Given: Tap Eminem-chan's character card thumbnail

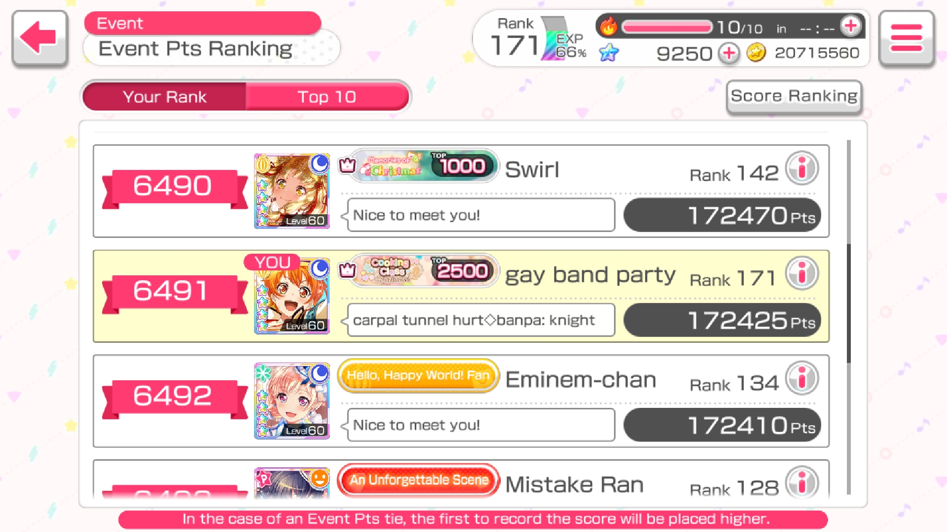Looking at the screenshot, I should click(292, 400).
